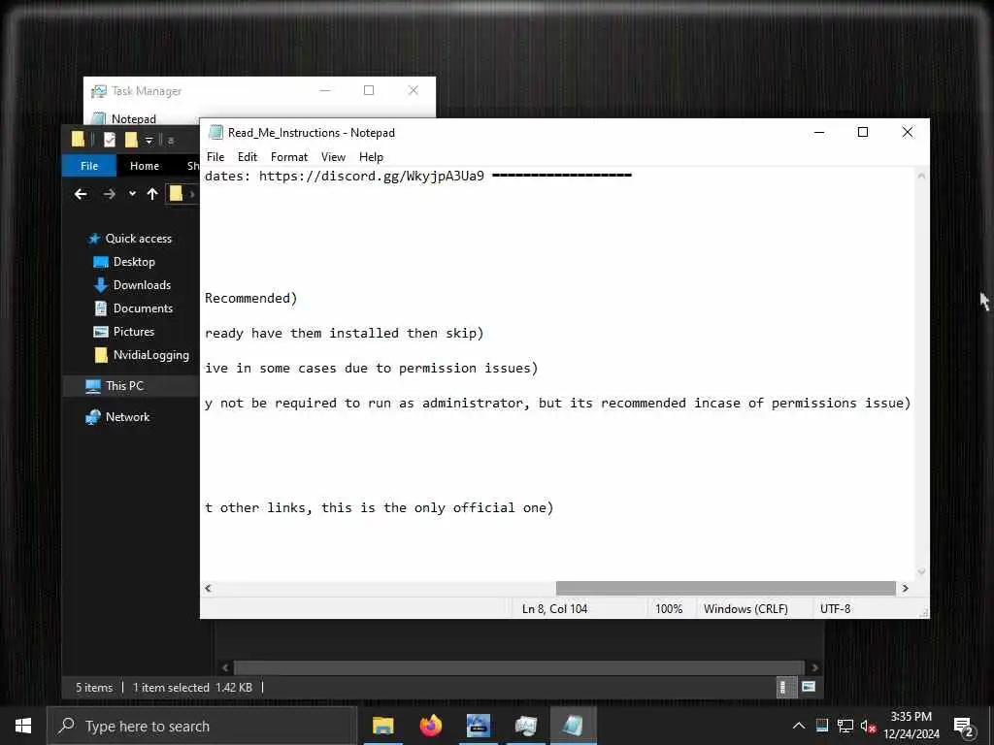Open File Explorer from taskbar
Image resolution: width=994 pixels, height=745 pixels.
pos(382,726)
